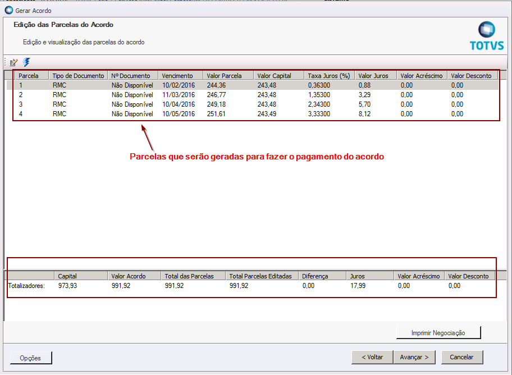Viewport: 512px width, 375px height.
Task: Click Imprimir Negociação button
Action: click(x=438, y=333)
